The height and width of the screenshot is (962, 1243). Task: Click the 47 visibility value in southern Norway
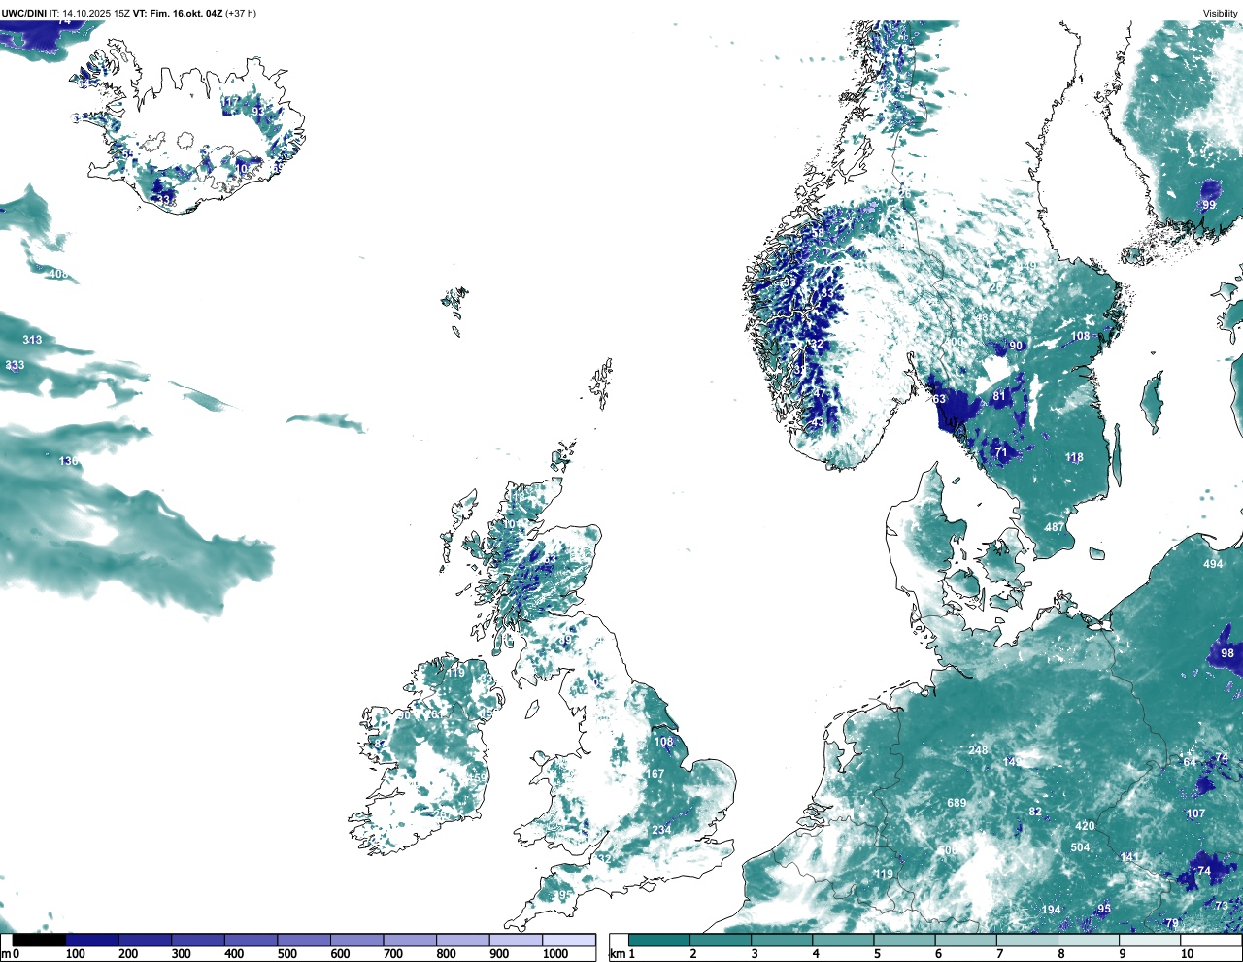click(819, 392)
